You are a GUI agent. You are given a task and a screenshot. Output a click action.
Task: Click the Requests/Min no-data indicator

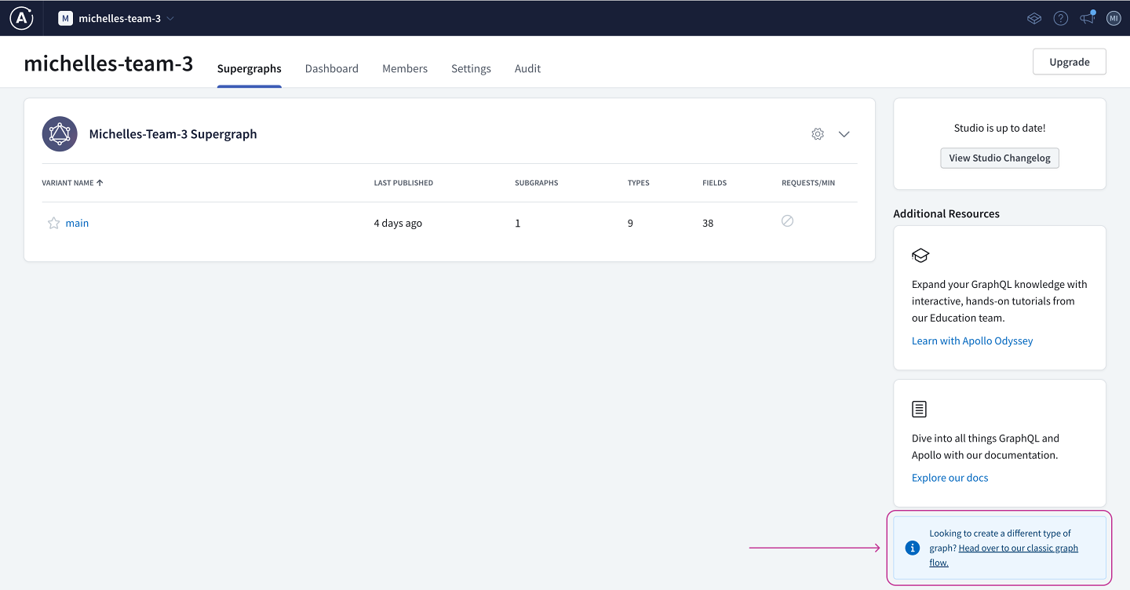[787, 221]
